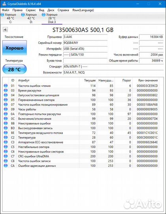The width and height of the screenshot is (166, 214).
Task: Click the Raw-значения column header
Action: (146, 80)
